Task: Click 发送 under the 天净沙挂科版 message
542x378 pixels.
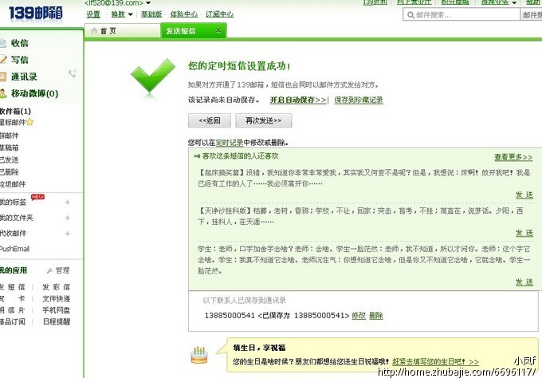Action: tap(524, 233)
